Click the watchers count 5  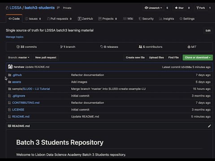coord(167,8)
